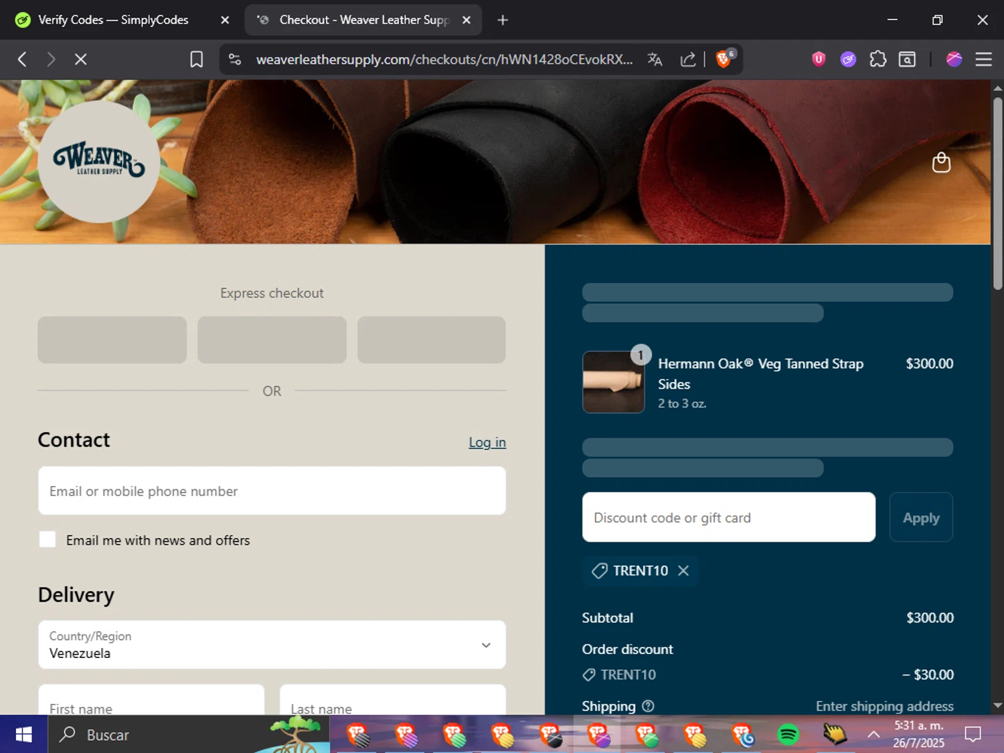Screen dimensions: 1004x753
Task: Click the first express checkout button
Action: [112, 340]
